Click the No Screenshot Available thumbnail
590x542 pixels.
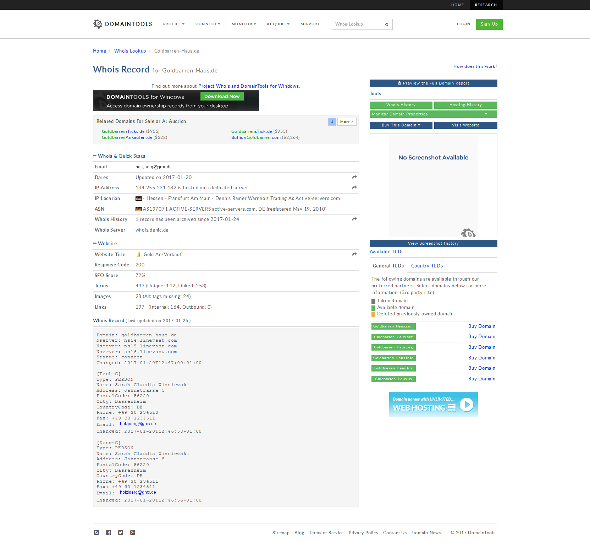pyautogui.click(x=433, y=185)
